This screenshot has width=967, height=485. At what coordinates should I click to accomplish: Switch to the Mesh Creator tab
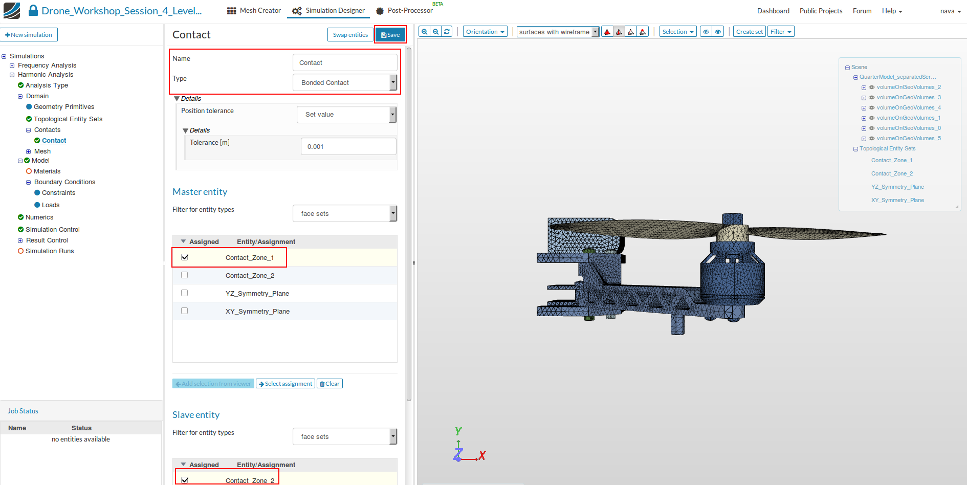click(254, 11)
